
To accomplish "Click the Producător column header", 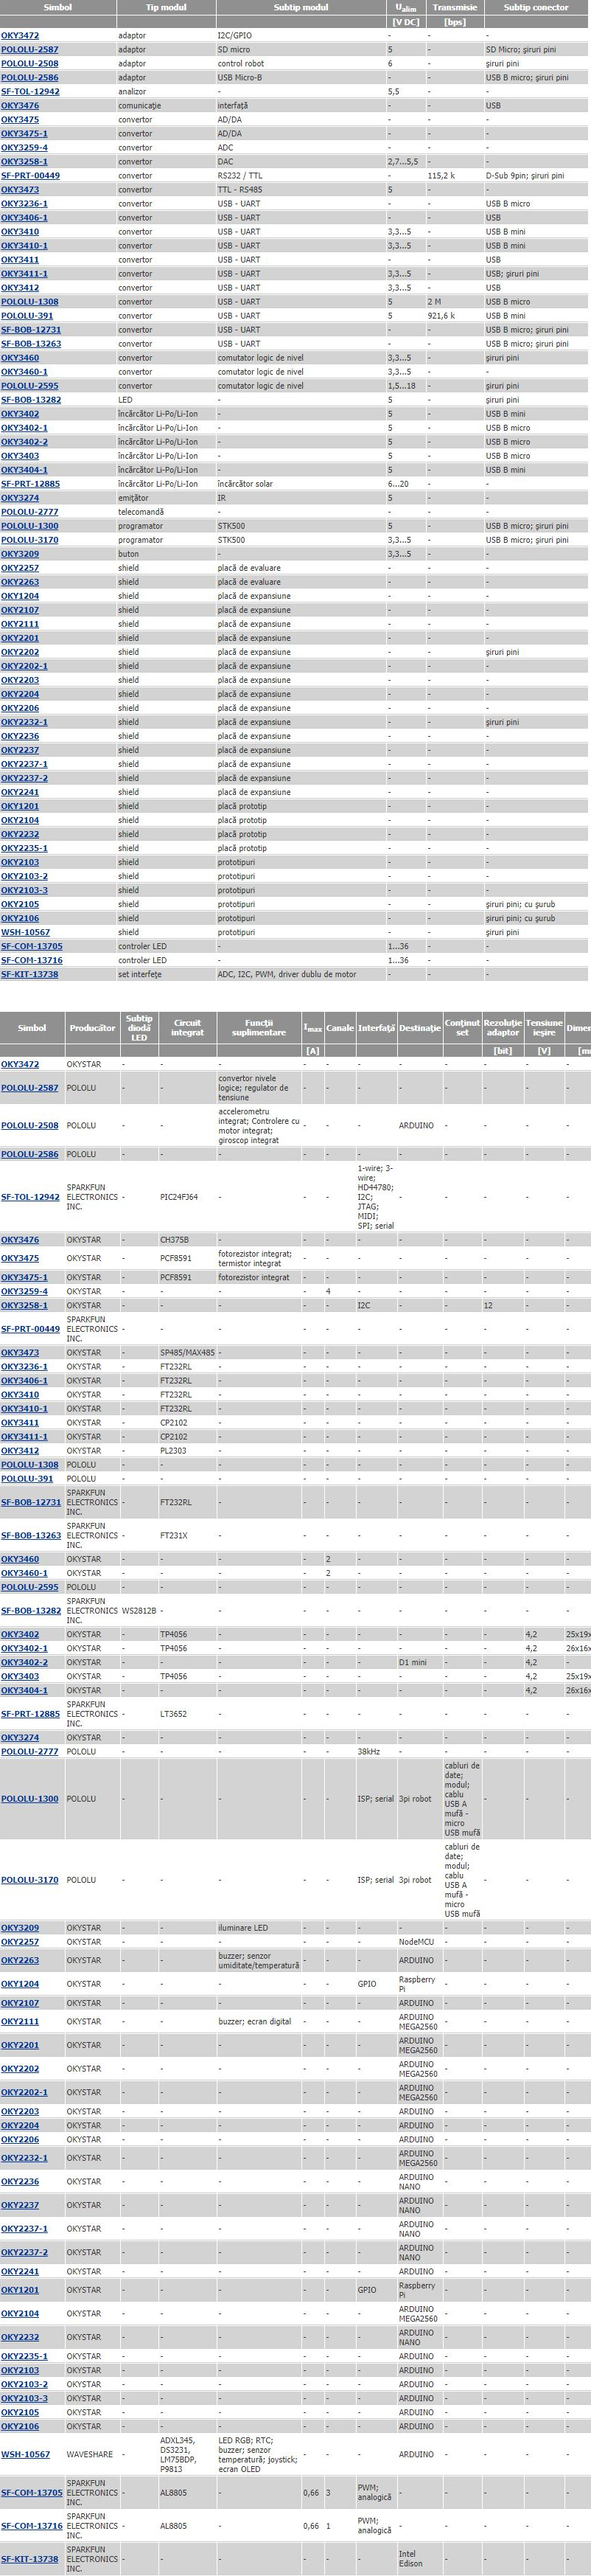I will coord(93,1028).
